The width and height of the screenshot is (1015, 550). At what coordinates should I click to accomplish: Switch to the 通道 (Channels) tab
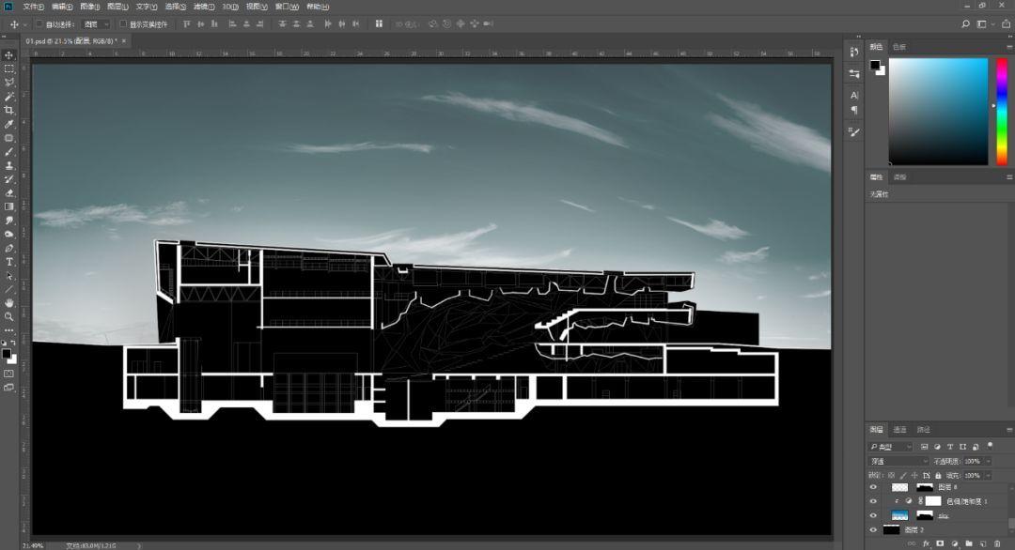pos(899,430)
